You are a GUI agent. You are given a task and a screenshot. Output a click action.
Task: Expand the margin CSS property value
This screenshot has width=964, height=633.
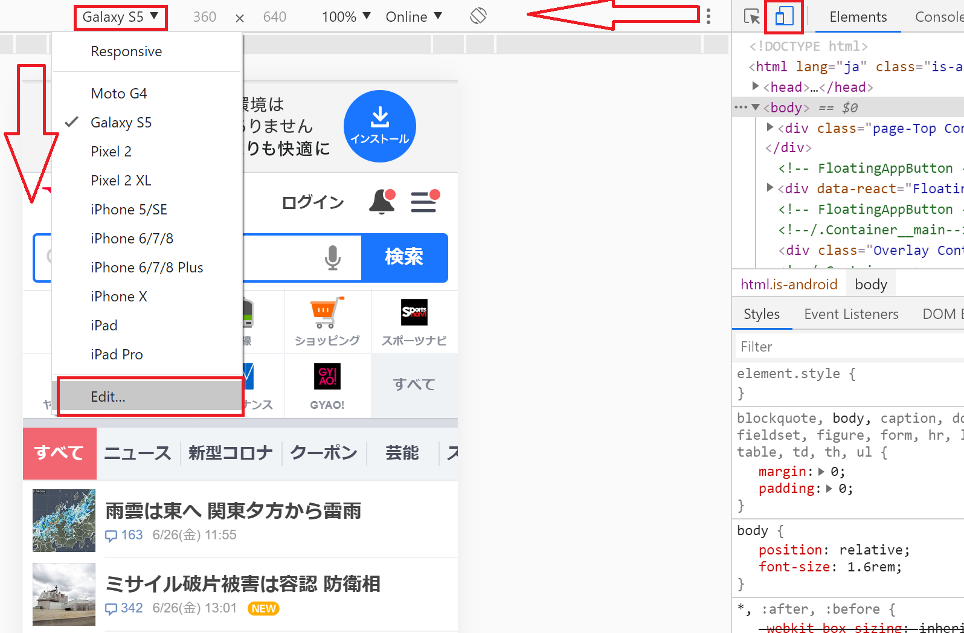821,472
